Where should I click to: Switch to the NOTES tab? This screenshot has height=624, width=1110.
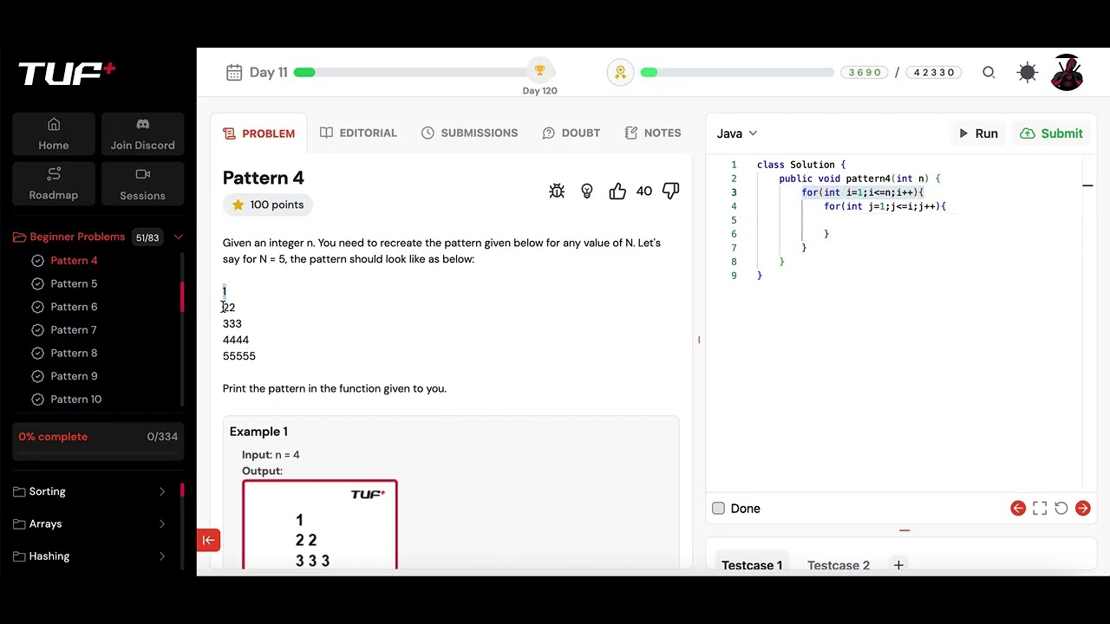tap(652, 133)
